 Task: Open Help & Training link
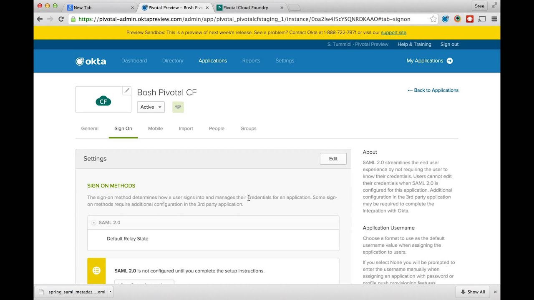[414, 44]
